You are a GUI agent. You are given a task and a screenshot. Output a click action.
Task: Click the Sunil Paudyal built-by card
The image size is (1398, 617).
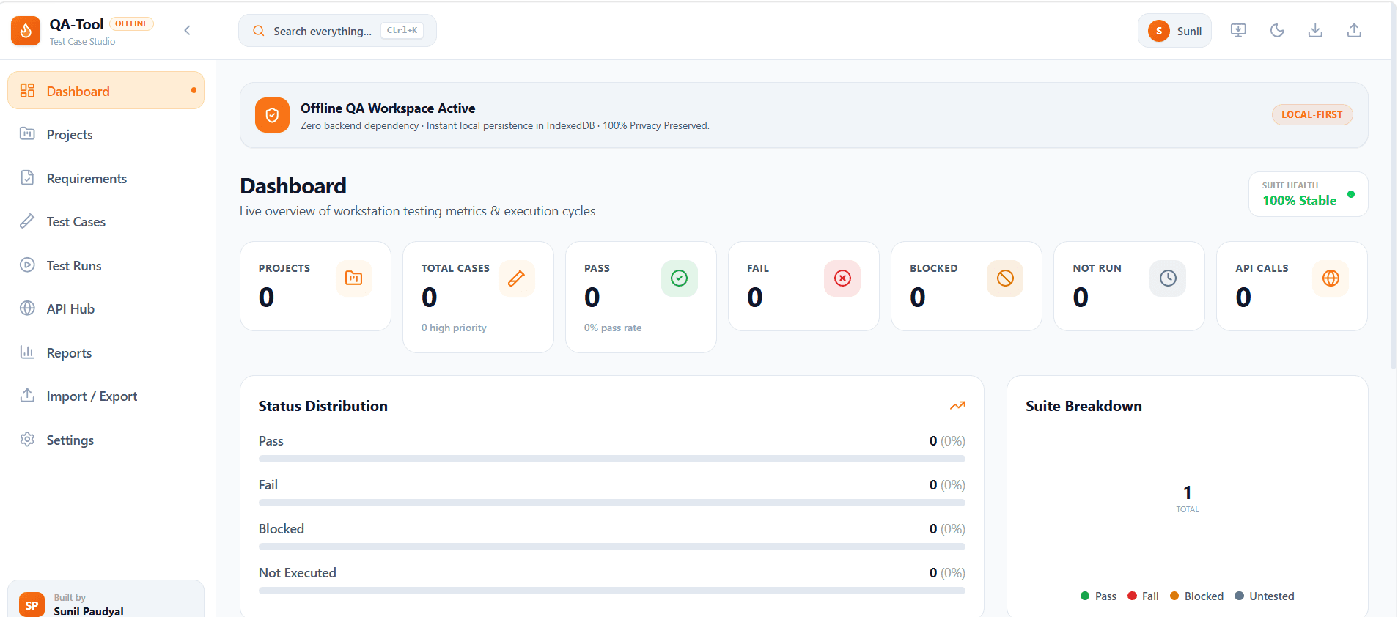click(106, 599)
